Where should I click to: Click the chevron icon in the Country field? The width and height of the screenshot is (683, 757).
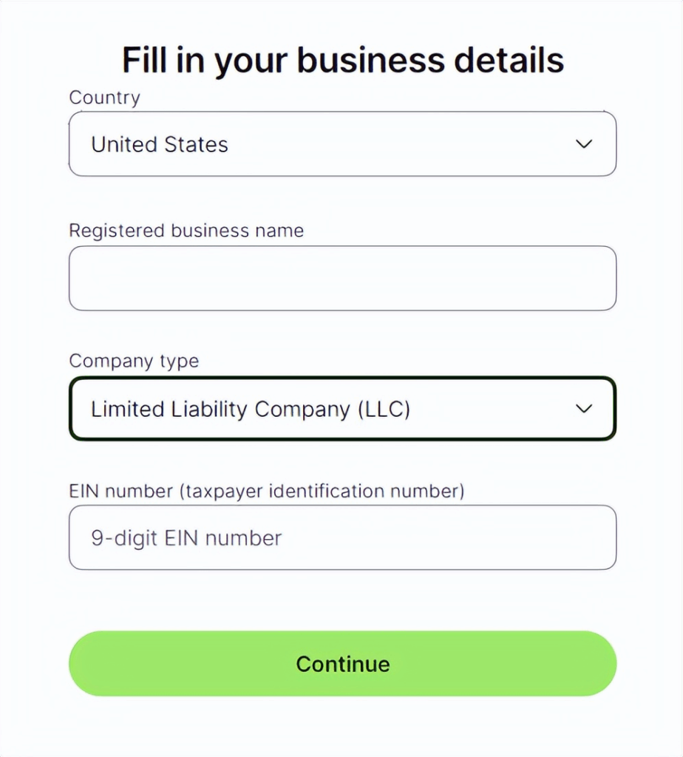[x=584, y=144]
